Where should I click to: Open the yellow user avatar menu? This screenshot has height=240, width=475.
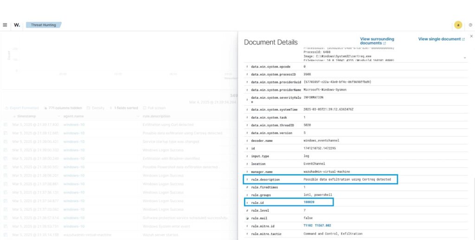(x=458, y=25)
